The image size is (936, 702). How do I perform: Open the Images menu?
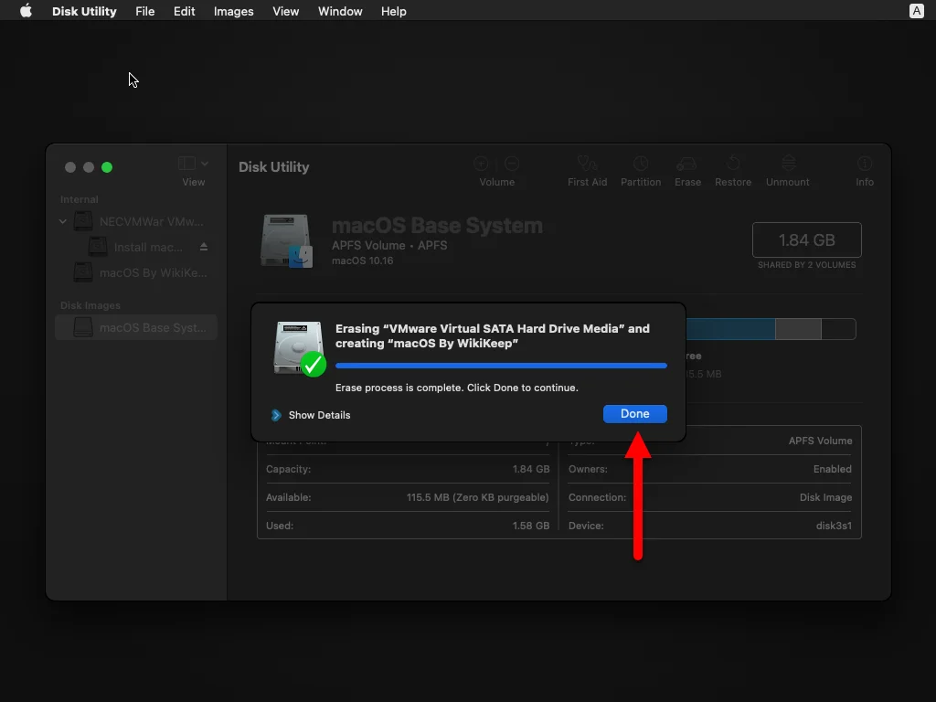233,11
